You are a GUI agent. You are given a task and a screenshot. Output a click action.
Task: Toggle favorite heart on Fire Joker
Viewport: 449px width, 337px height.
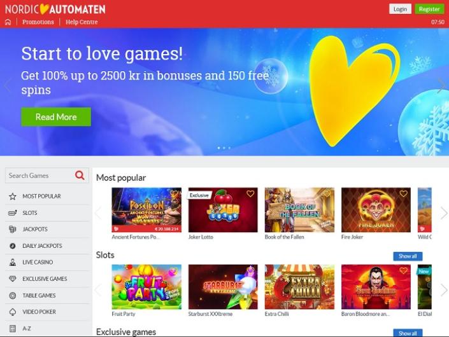404,194
